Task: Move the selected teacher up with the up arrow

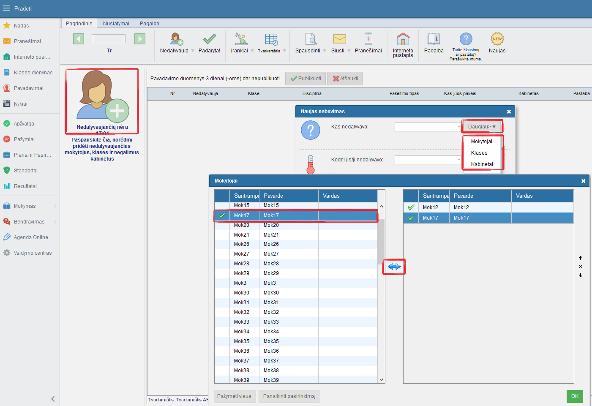Action: 581,258
